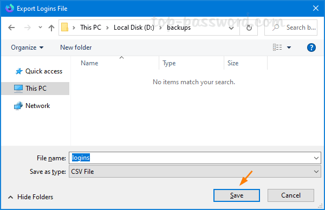Open the File name history dropdown
325x210 pixels.
(x=316, y=158)
